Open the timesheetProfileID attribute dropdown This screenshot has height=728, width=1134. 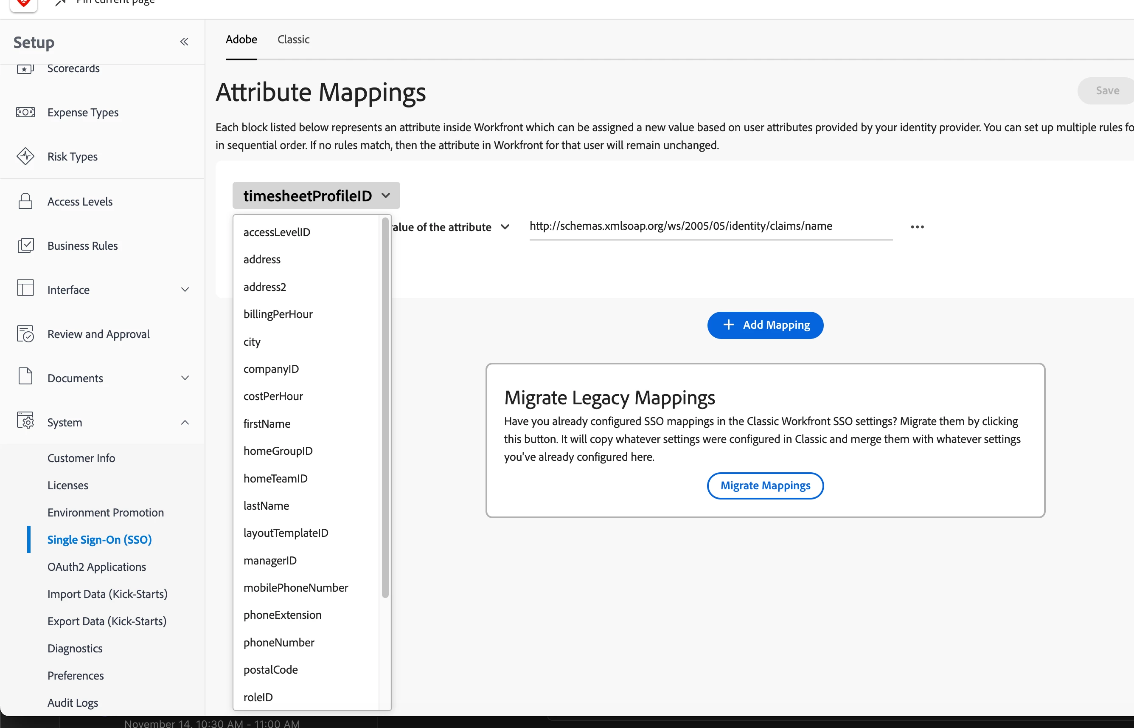point(316,196)
